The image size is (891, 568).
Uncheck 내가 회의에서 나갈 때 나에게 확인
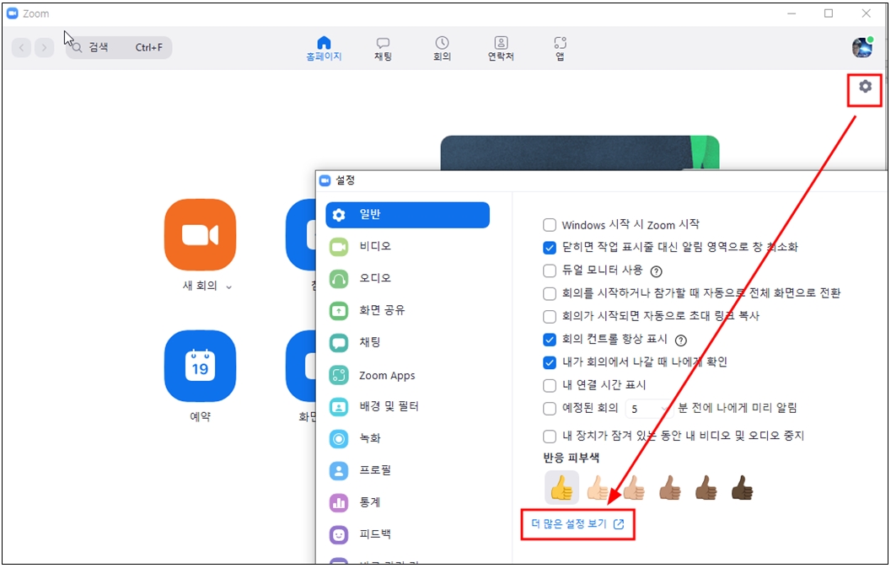[x=550, y=362]
